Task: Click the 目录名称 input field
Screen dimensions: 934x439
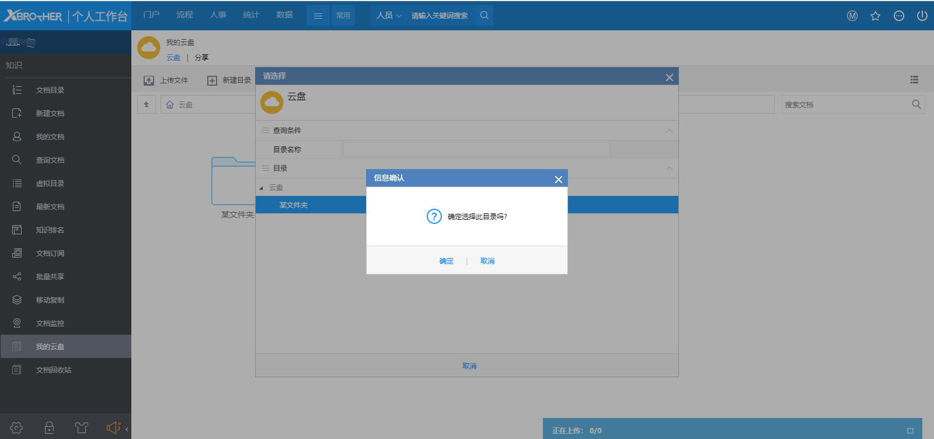Action: pyautogui.click(x=476, y=149)
